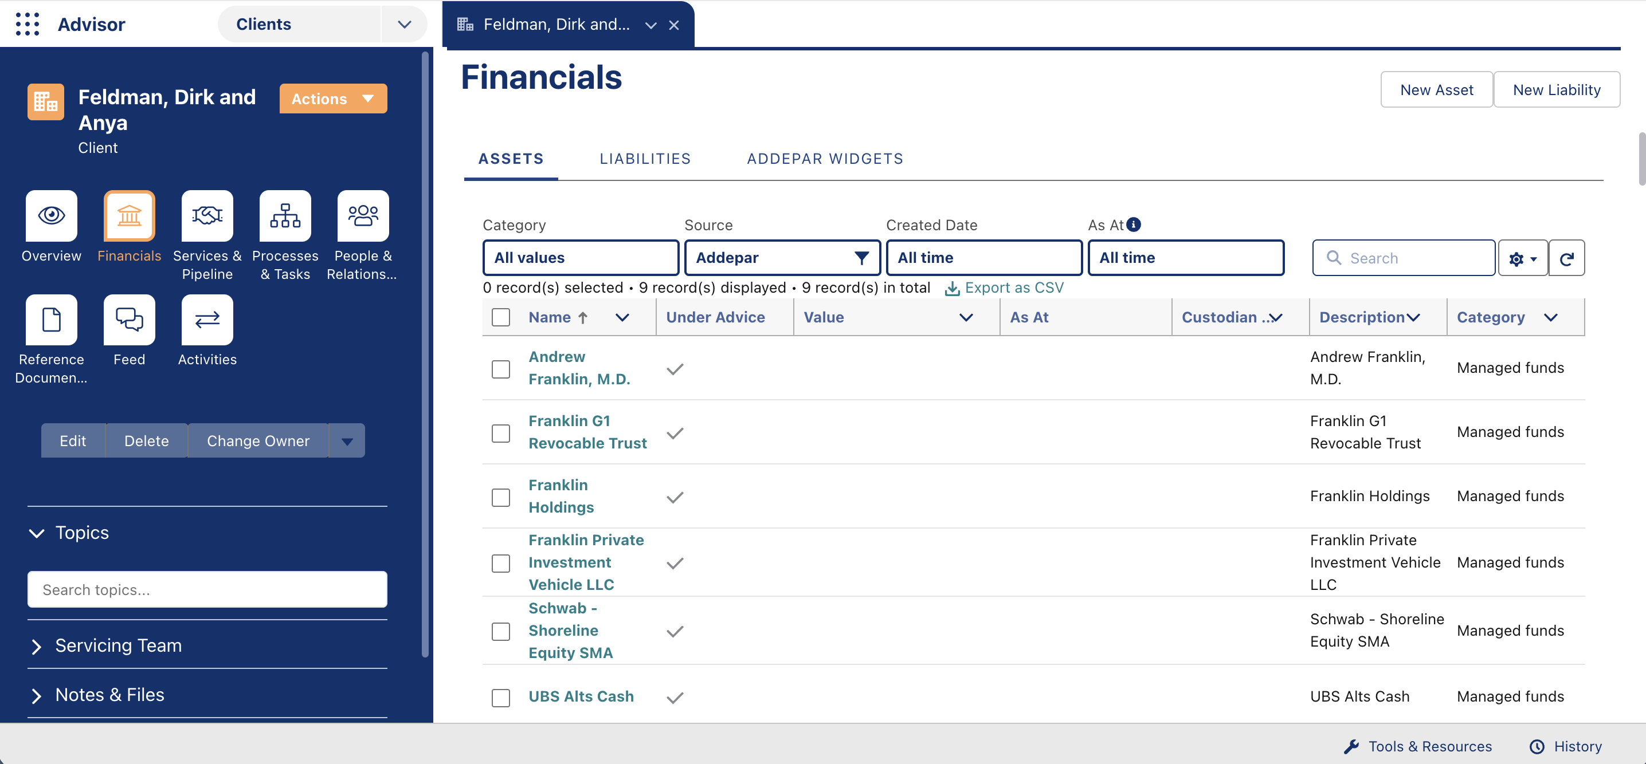The image size is (1646, 764).
Task: Click the History clock icon
Action: [1537, 746]
